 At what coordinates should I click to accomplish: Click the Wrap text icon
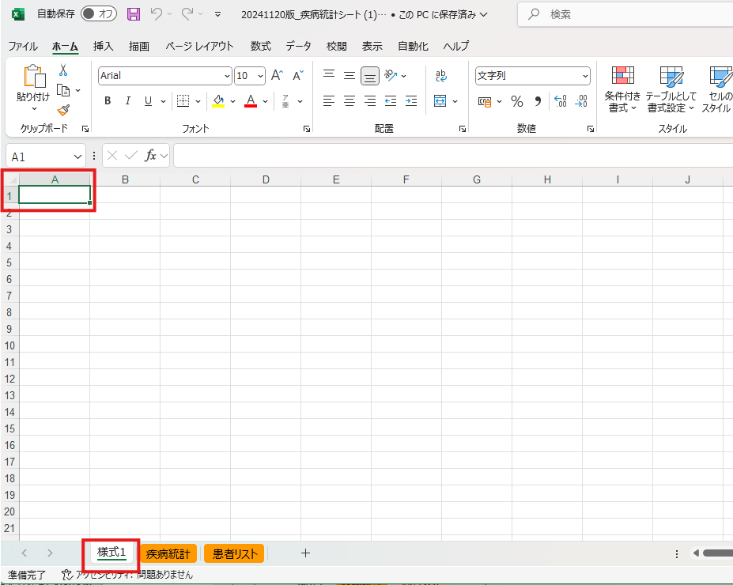441,75
